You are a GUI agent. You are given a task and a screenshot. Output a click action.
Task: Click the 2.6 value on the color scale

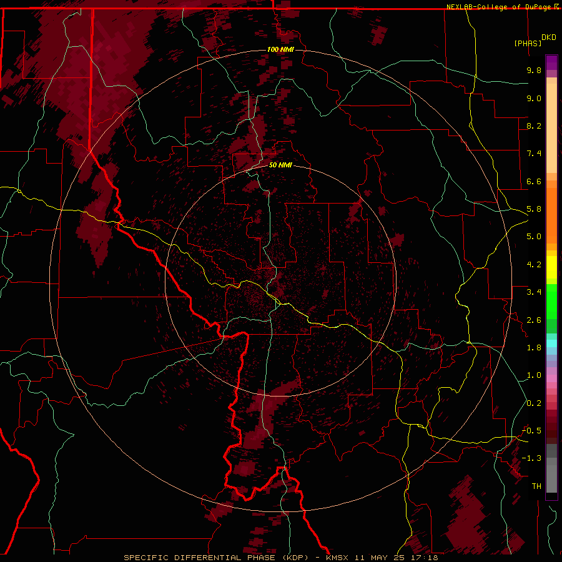click(x=534, y=320)
